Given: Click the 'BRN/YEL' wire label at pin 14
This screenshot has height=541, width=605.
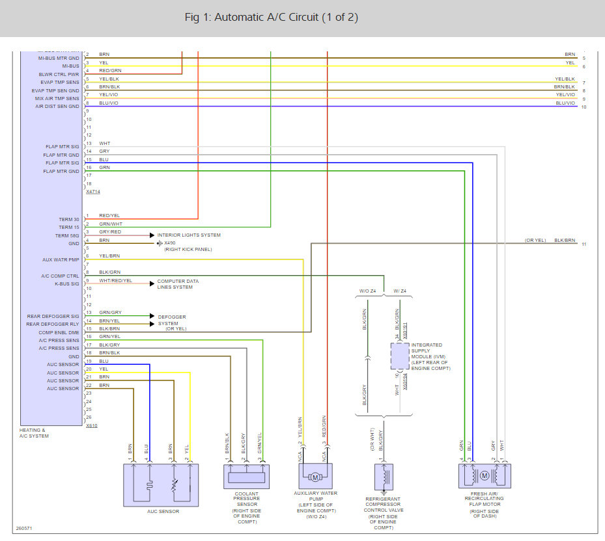Looking at the screenshot, I should coord(109,321).
